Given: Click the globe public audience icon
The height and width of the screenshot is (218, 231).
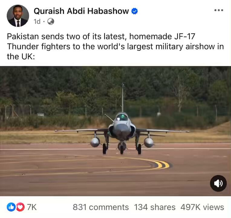Looking at the screenshot, I should (x=51, y=21).
